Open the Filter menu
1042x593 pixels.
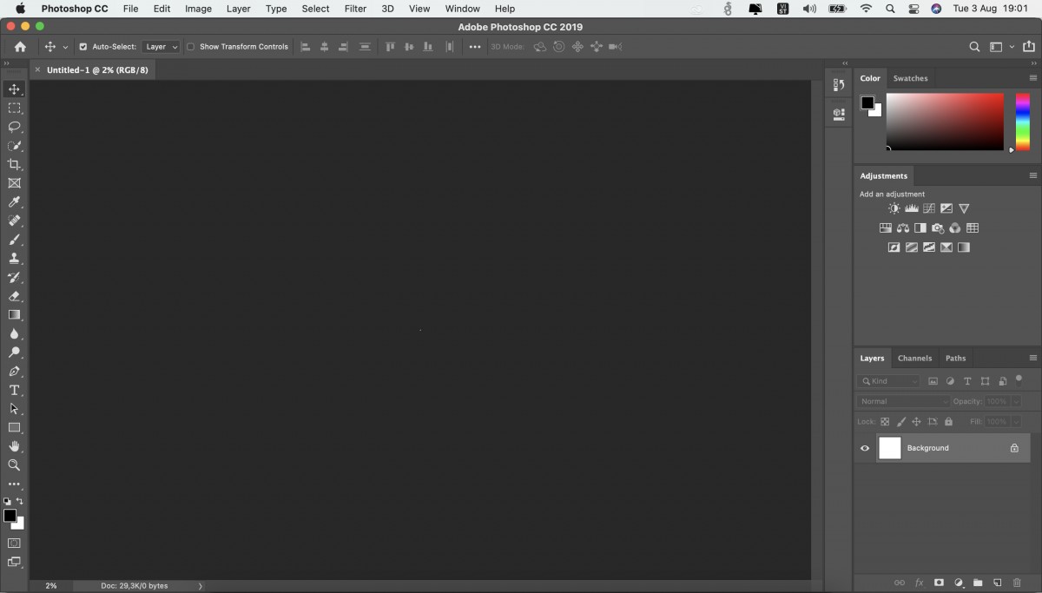(x=355, y=9)
